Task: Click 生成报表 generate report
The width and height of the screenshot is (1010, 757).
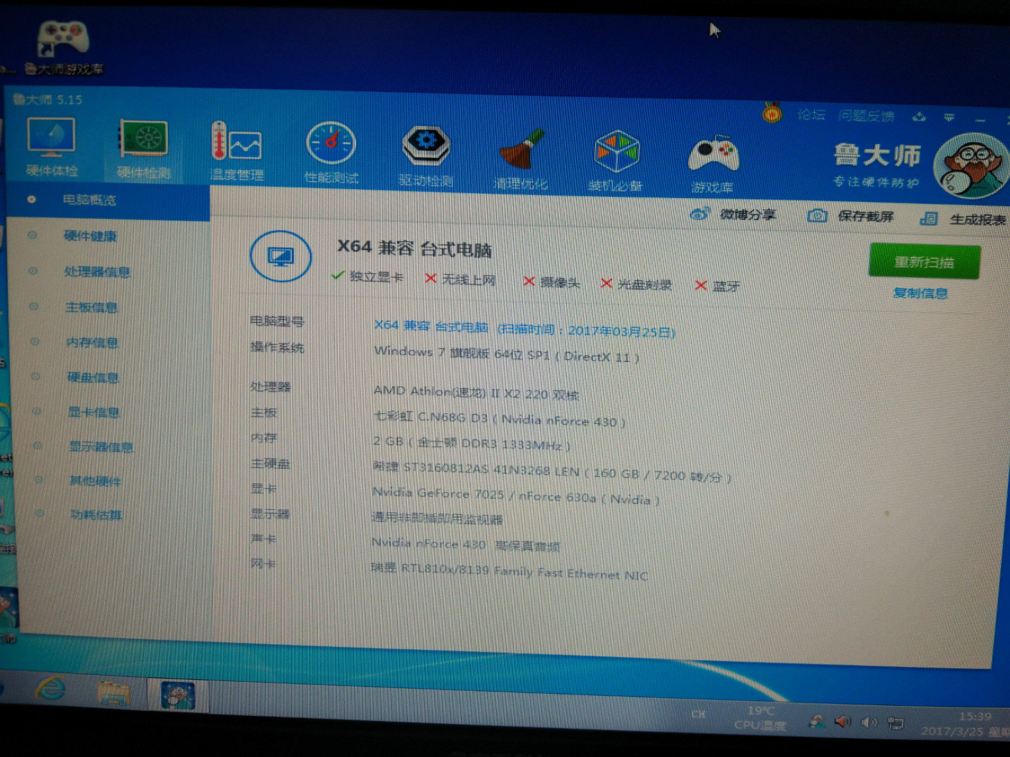Action: pos(963,219)
